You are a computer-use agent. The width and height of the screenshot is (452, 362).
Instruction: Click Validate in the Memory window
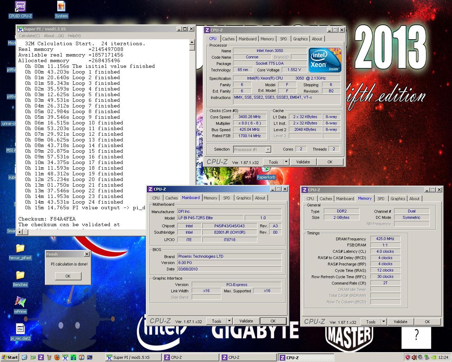click(400, 322)
